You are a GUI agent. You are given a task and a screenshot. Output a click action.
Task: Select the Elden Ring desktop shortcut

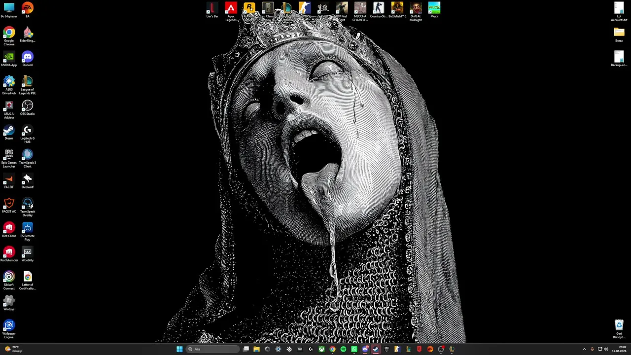click(28, 35)
